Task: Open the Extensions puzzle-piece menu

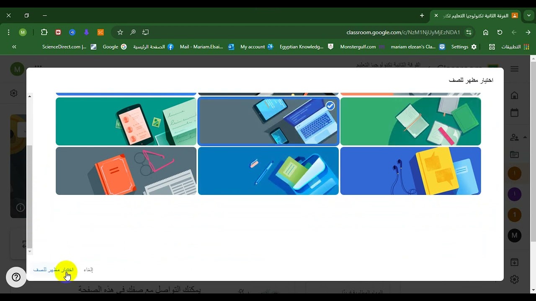Action: (44, 32)
